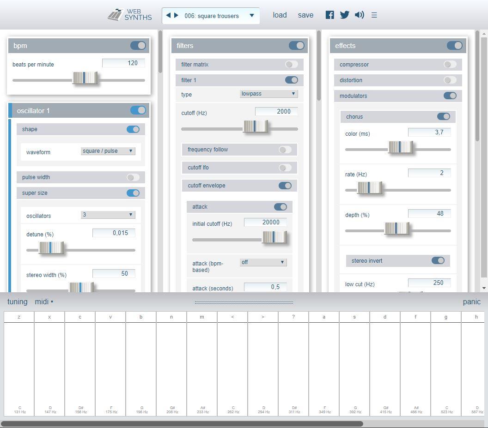Open the filter type lowpass dropdown
The image size is (488, 428).
268,94
